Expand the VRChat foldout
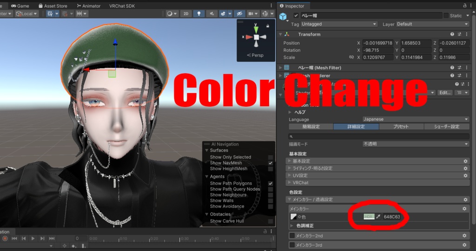The width and height of the screenshot is (476, 251). pos(290,182)
